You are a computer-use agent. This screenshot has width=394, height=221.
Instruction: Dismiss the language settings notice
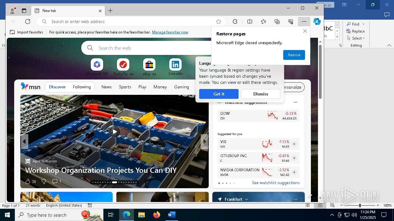coord(261,94)
